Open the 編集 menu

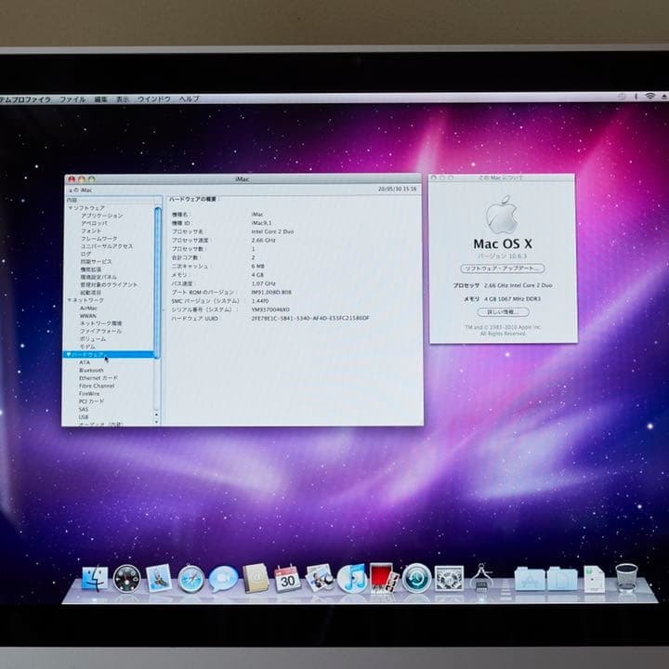tap(100, 99)
